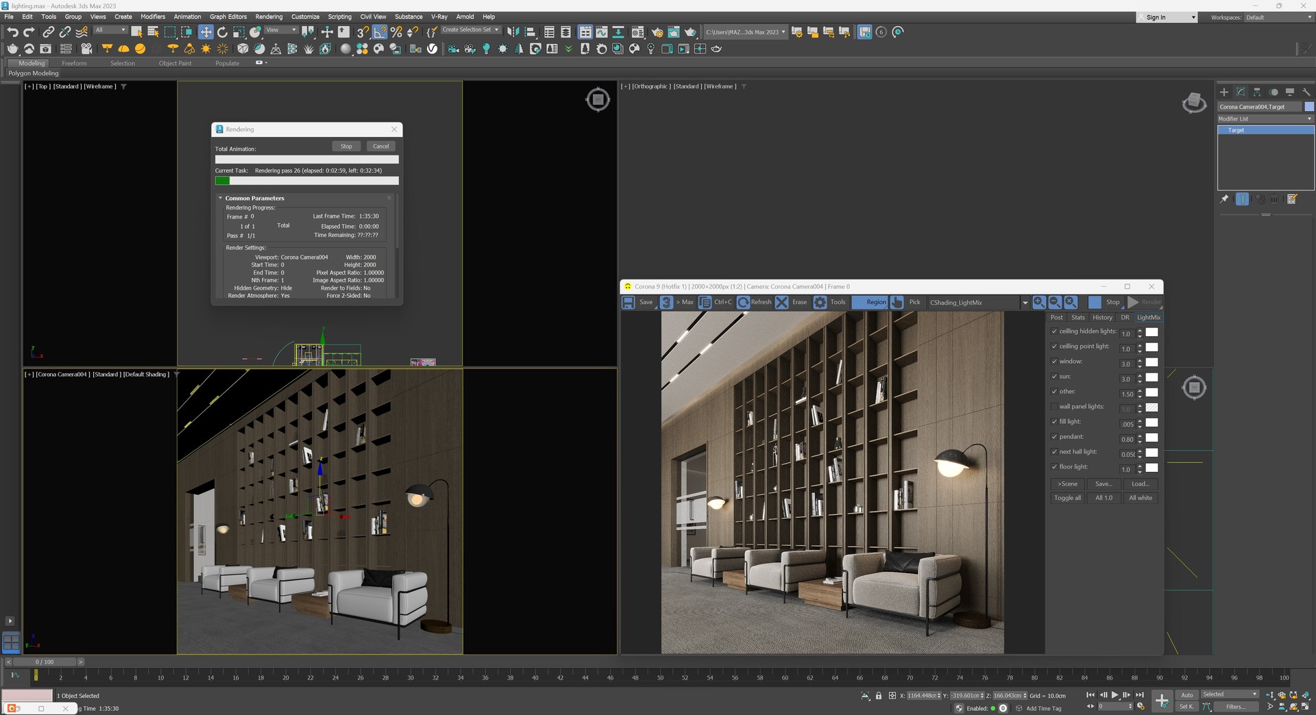Click Cancel in the Rendering dialog

[381, 147]
